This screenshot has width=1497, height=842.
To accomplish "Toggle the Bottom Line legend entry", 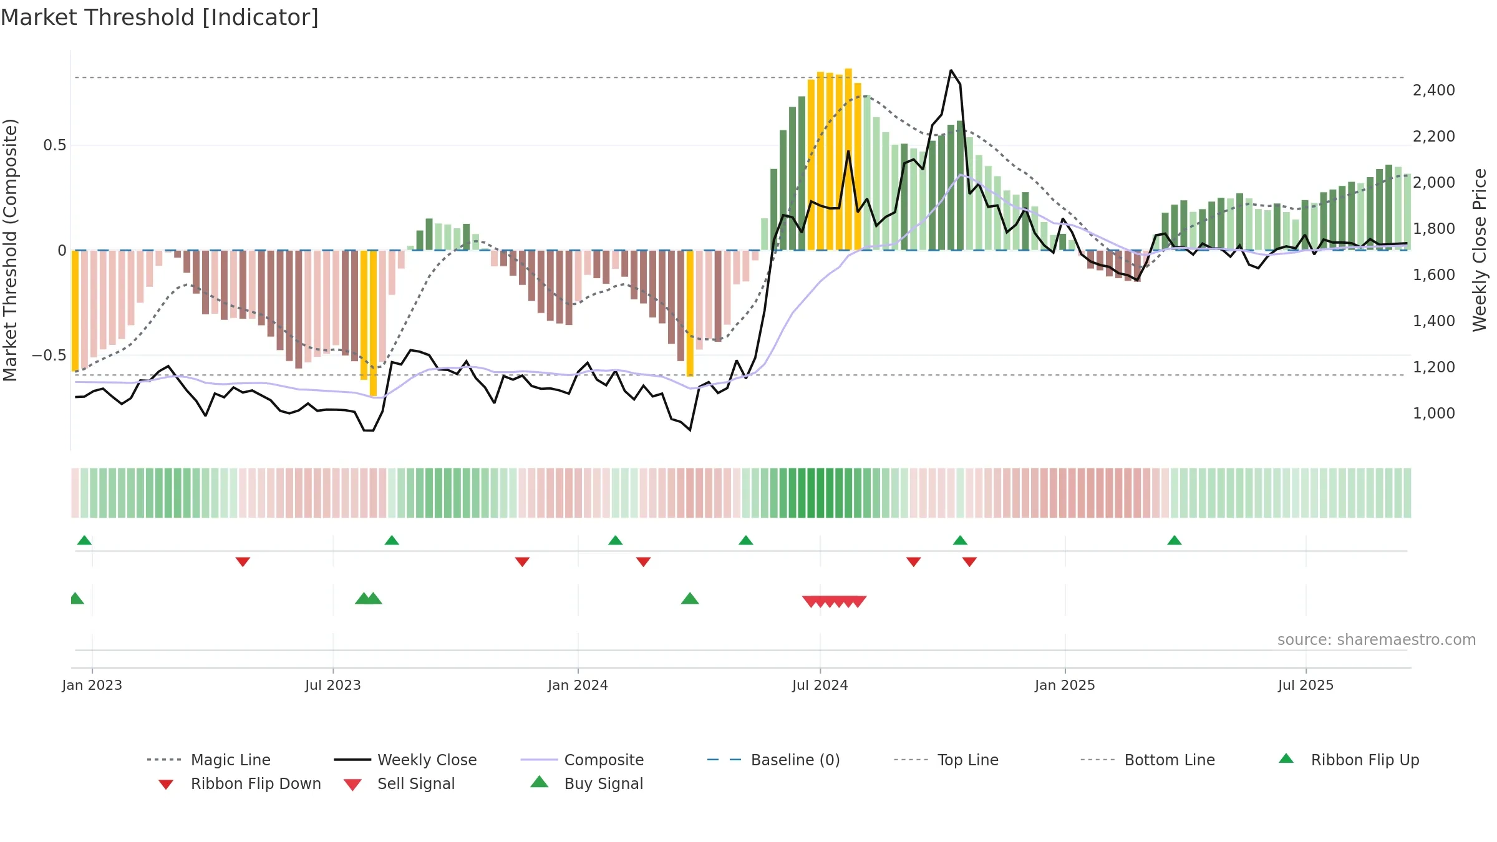I will [x=1148, y=760].
